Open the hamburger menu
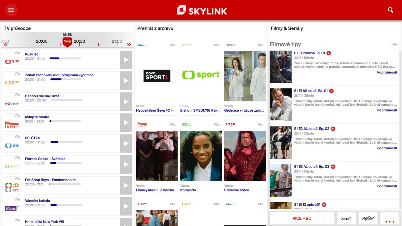The image size is (402, 226). click(11, 10)
